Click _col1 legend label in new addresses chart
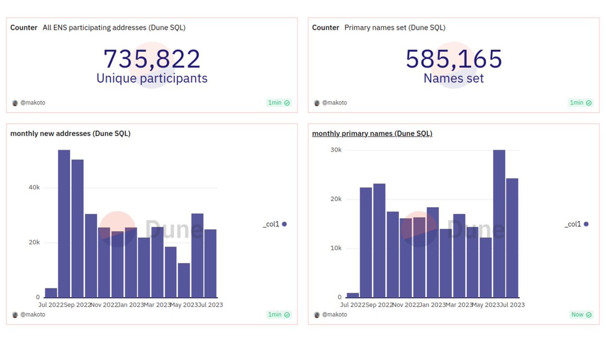The width and height of the screenshot is (606, 341). [271, 224]
